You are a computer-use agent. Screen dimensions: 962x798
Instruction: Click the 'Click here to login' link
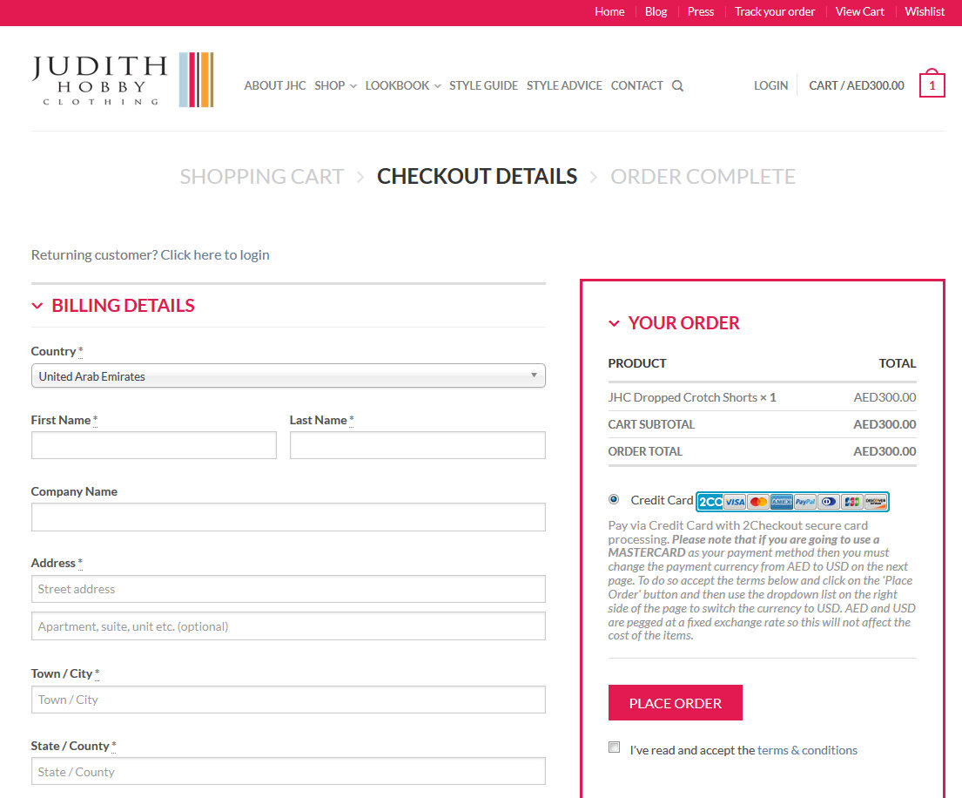click(215, 255)
